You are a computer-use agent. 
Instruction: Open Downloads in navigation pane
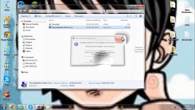pos(30,27)
